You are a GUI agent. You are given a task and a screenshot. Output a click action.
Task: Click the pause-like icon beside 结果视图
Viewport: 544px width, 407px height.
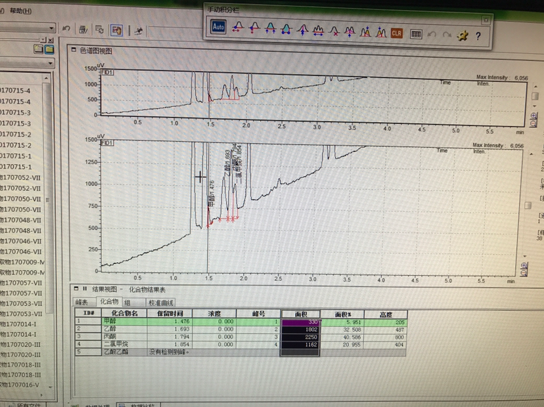click(84, 288)
